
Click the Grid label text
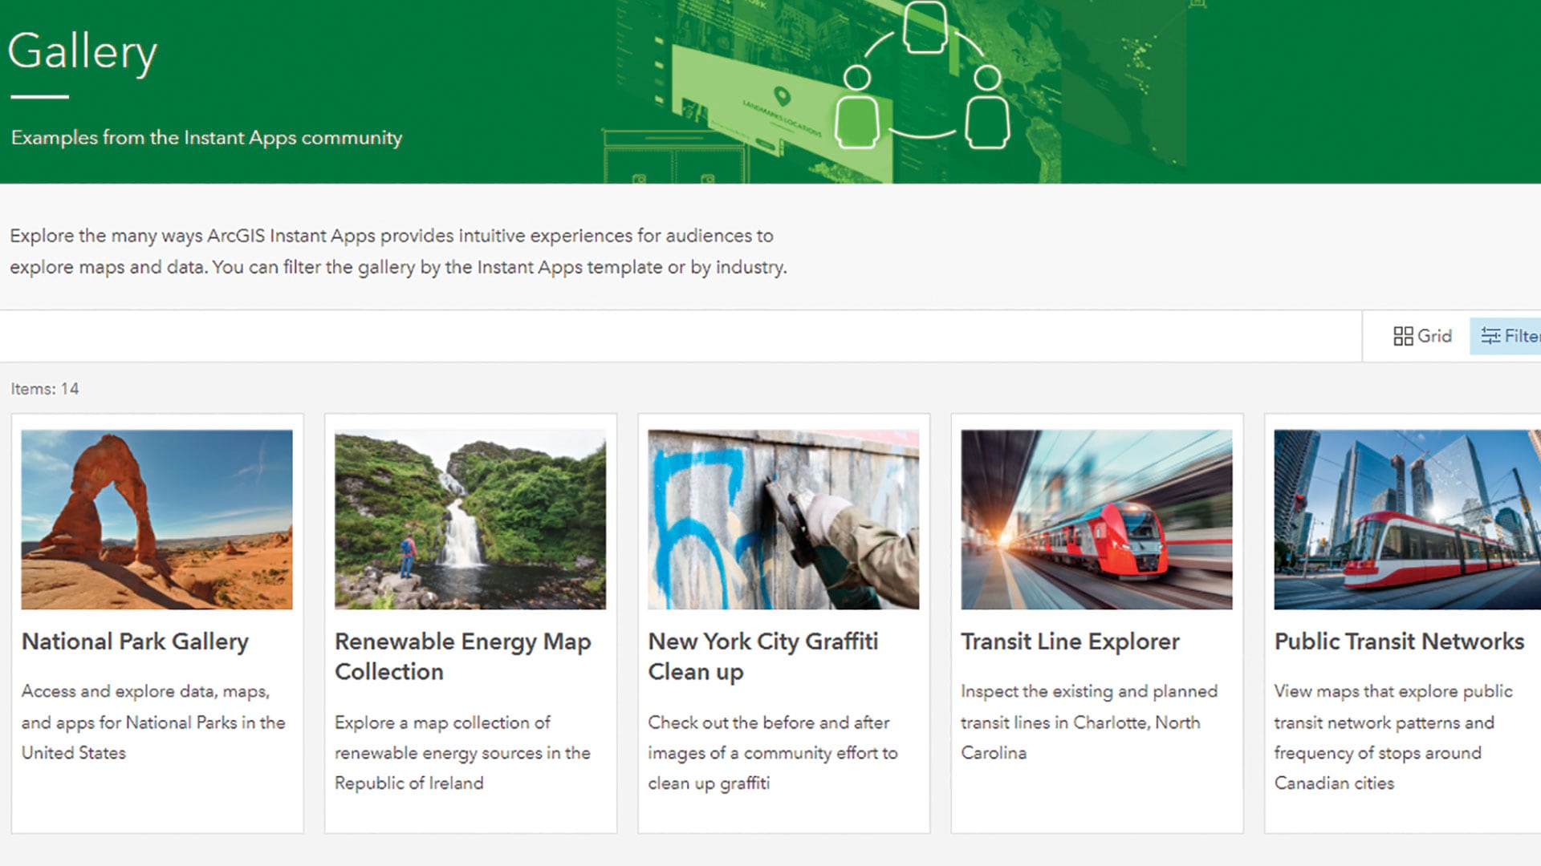tap(1434, 336)
